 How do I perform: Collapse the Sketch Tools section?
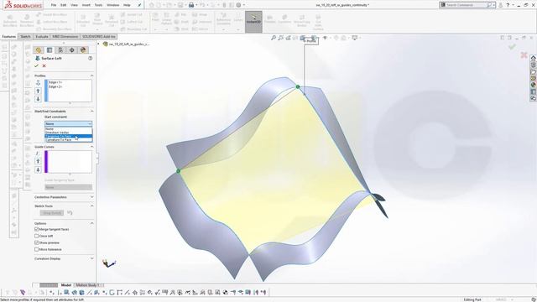(x=91, y=206)
